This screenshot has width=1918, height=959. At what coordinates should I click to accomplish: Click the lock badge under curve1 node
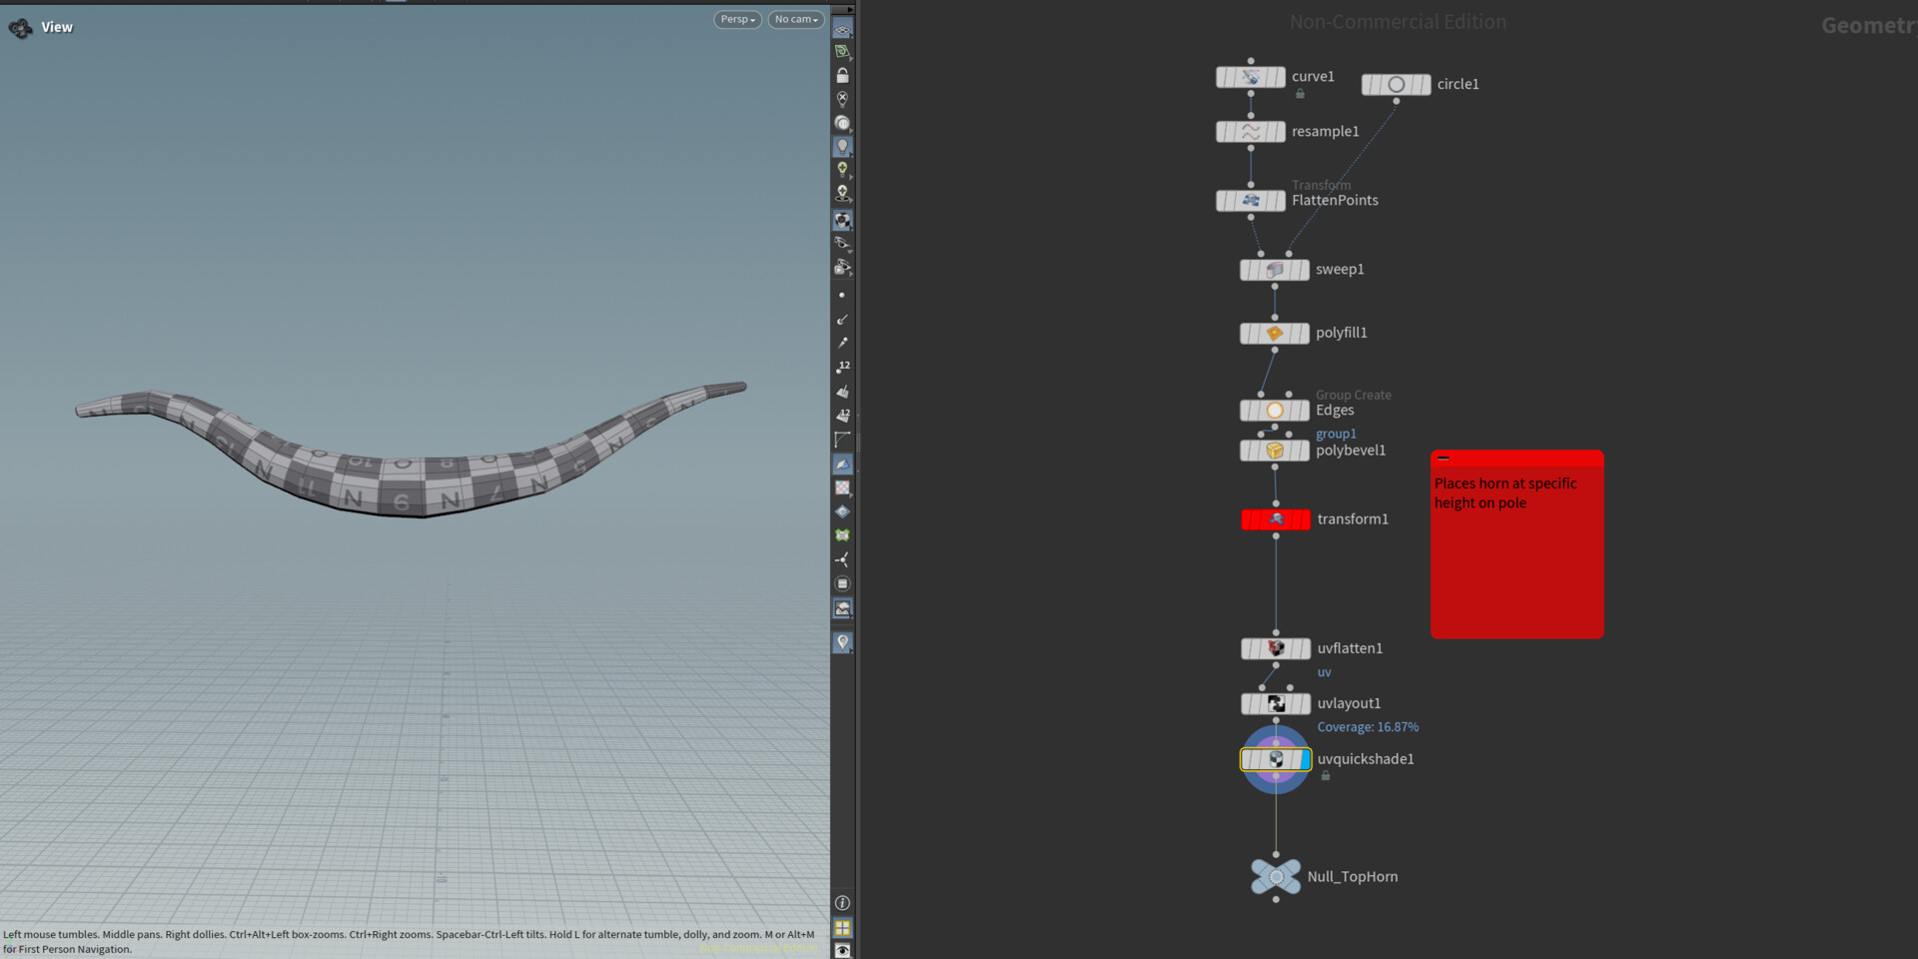pos(1300,92)
